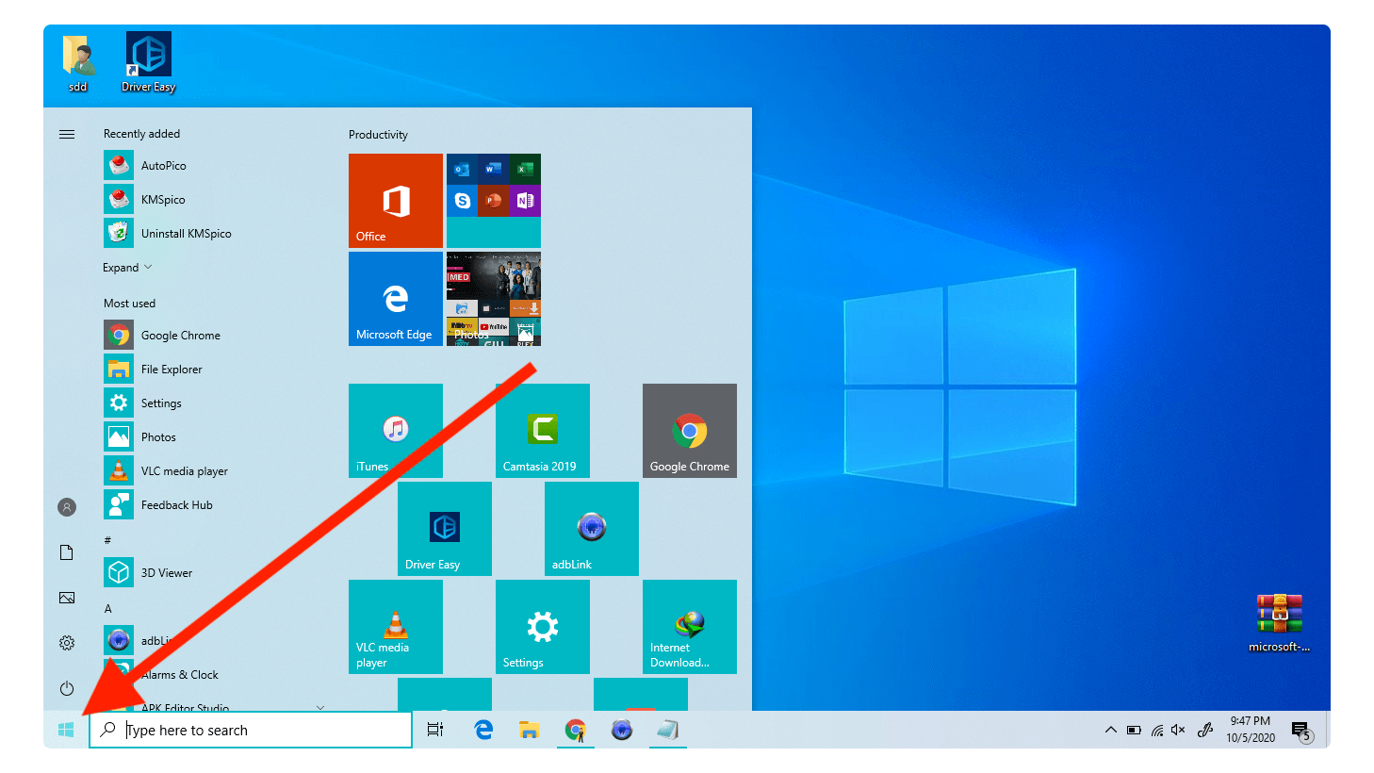Unmute the volume icon in system tray
The image size is (1374, 773).
(x=1178, y=730)
